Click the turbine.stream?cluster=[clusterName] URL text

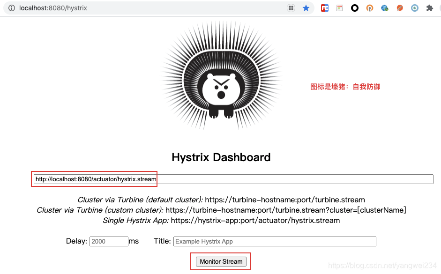coord(286,210)
